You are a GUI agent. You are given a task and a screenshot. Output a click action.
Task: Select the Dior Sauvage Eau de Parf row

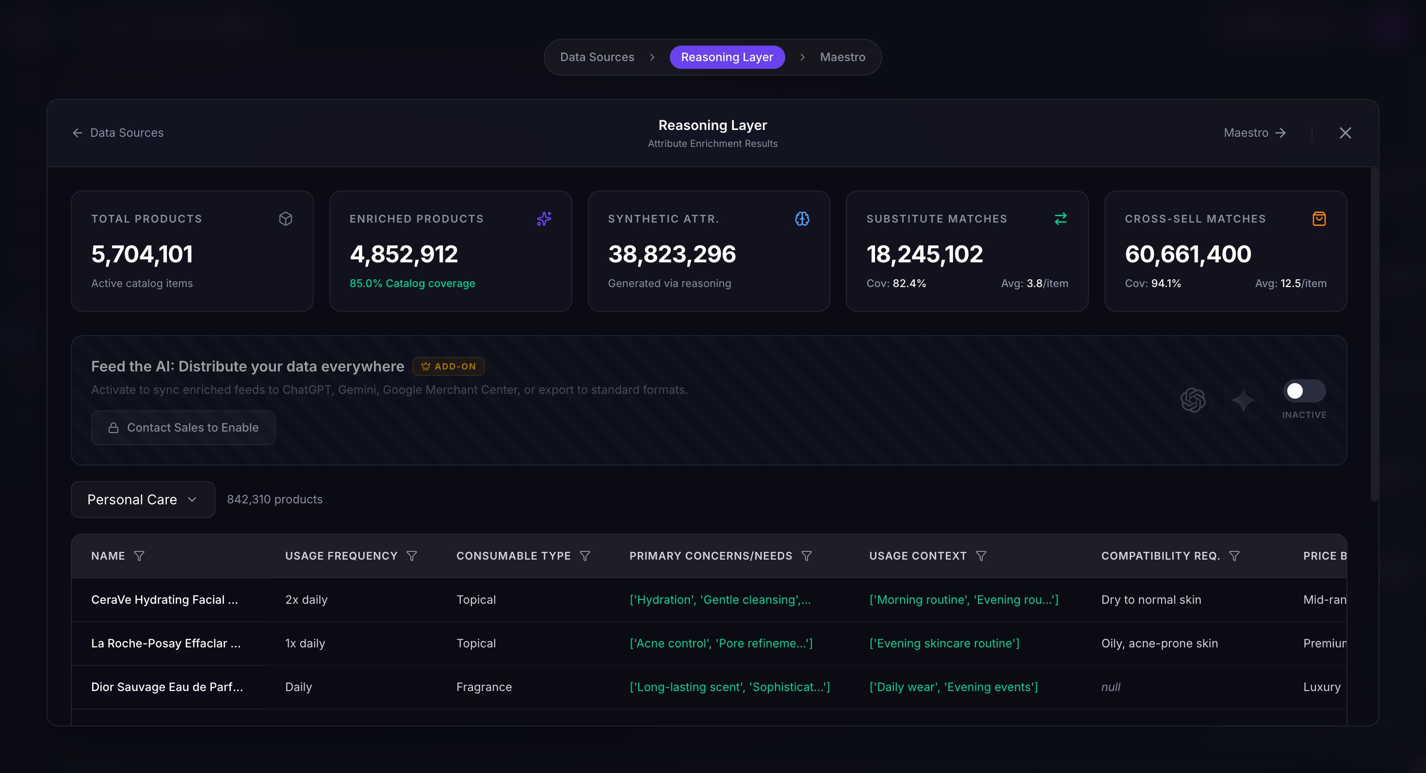click(167, 687)
